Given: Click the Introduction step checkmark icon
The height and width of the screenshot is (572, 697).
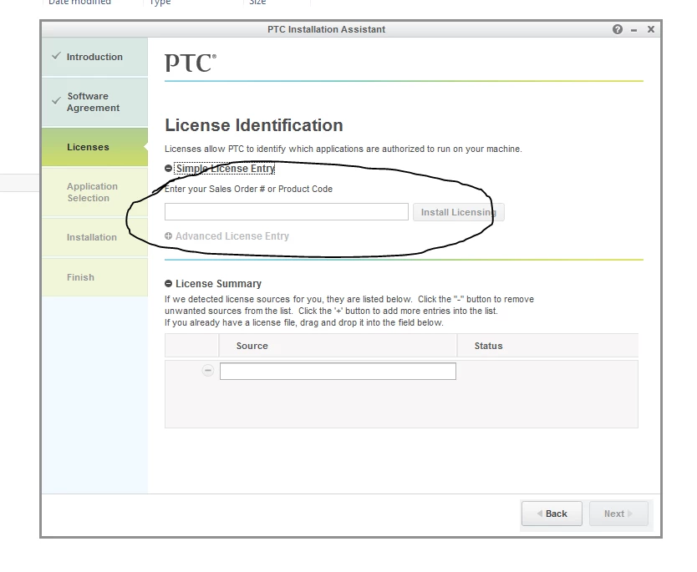Looking at the screenshot, I should [56, 56].
